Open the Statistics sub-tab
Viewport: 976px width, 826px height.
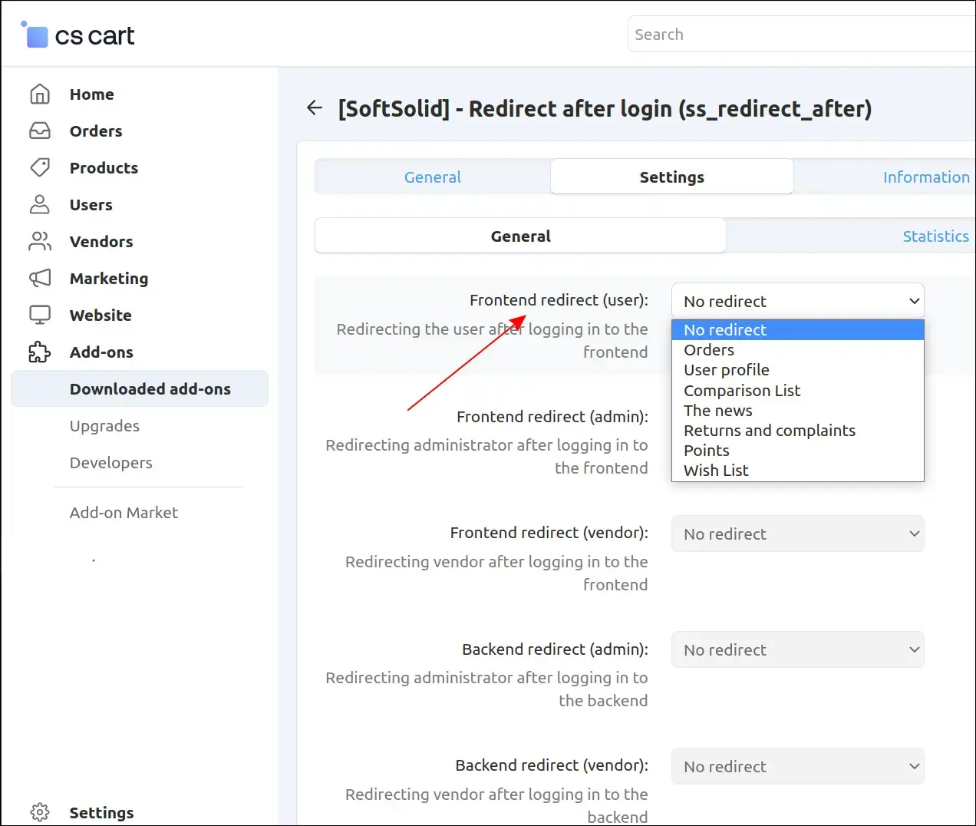pos(935,236)
